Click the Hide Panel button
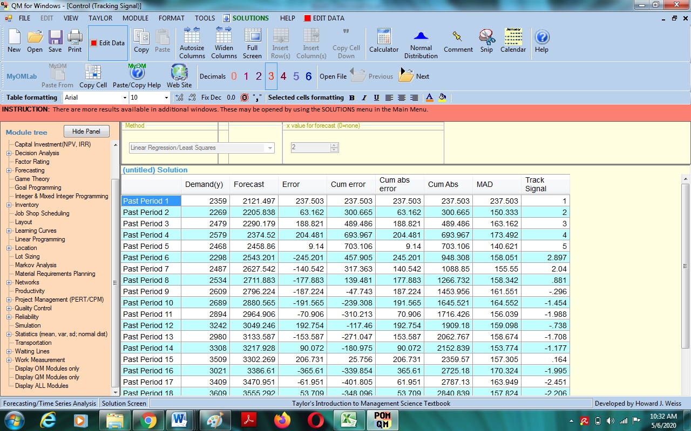691x431 pixels. pos(86,131)
